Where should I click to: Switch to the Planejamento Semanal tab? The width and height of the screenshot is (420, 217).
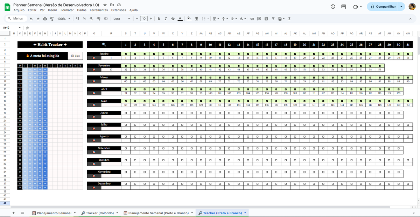(54, 212)
